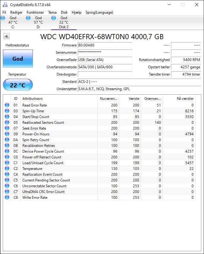Click the Overførselsmetode field SATA/300 | SATA/600

(x=105, y=67)
